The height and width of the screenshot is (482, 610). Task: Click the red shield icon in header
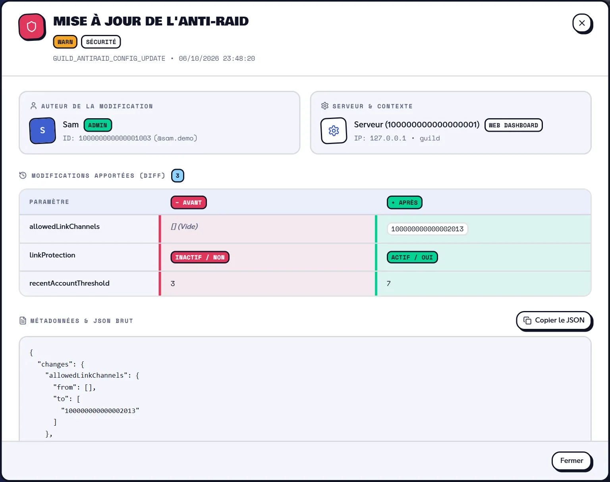click(32, 27)
